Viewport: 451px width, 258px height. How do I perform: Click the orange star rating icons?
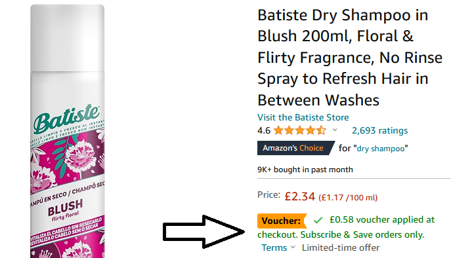click(300, 130)
